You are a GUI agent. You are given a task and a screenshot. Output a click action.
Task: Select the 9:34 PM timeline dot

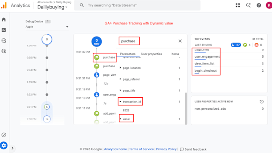coord(47,70)
